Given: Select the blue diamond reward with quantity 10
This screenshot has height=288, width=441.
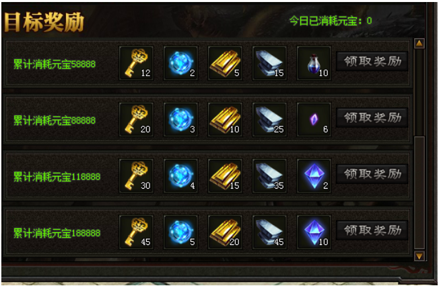Looking at the screenshot, I should coord(314,232).
